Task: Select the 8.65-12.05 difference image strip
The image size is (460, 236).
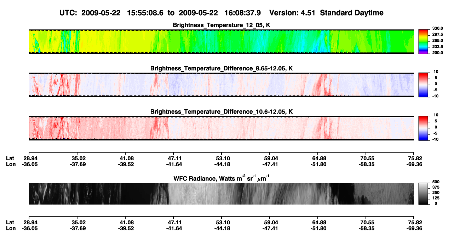Action: click(x=222, y=85)
